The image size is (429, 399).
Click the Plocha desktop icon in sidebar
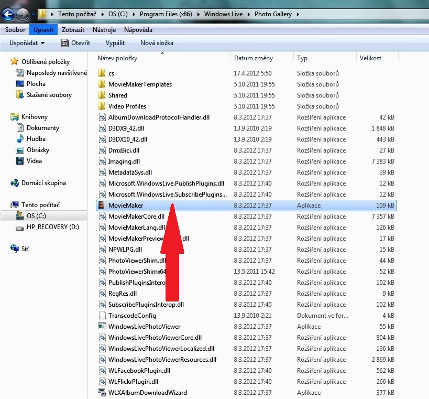click(20, 84)
